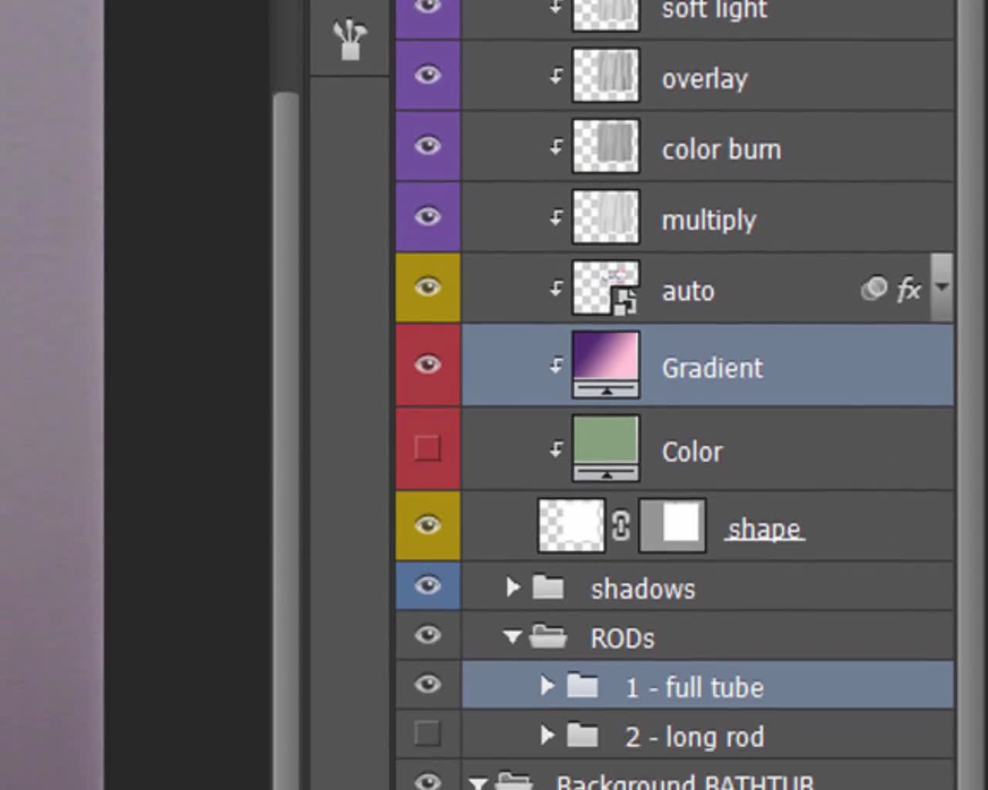
Task: Select the layer named Gradient
Action: click(712, 368)
